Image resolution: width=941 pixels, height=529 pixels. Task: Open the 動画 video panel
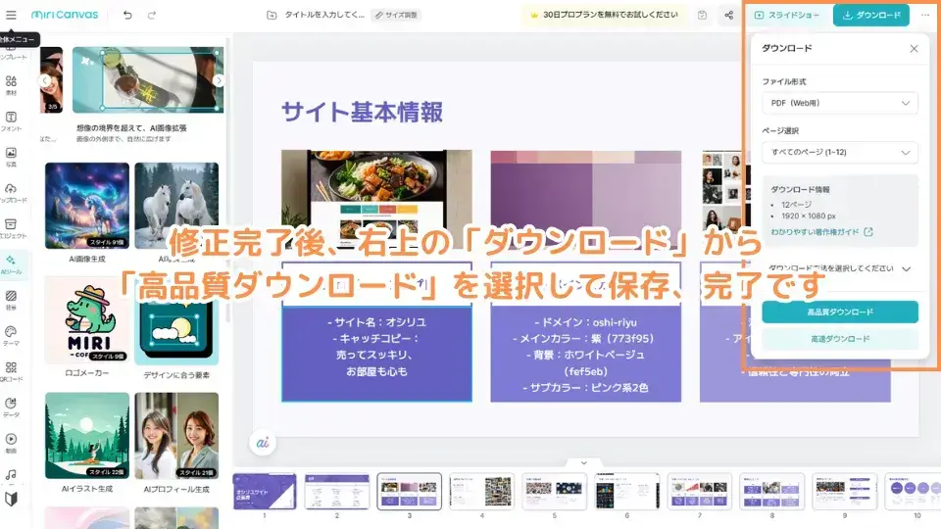click(11, 443)
